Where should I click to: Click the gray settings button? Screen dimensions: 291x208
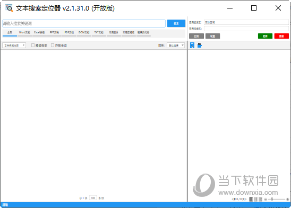pos(213,36)
